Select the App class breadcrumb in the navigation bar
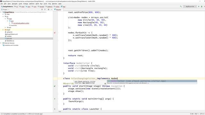205x115 pixels. [x=63, y=6]
